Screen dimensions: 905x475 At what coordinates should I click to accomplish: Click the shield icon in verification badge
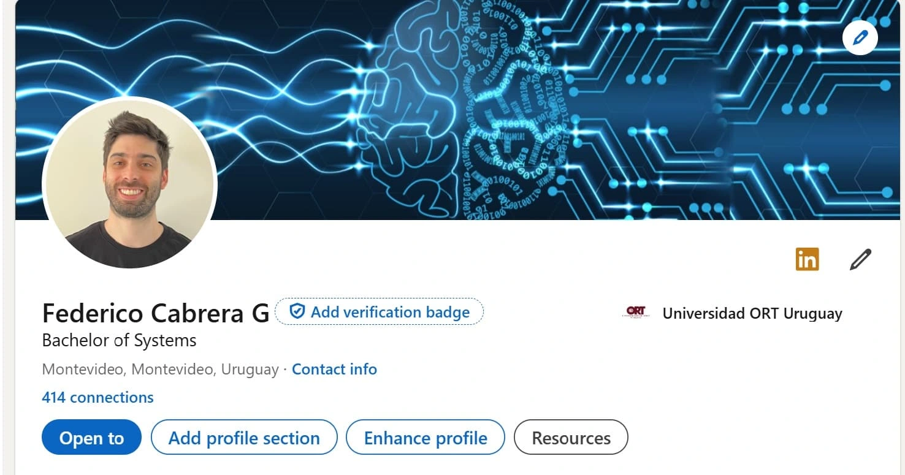point(297,311)
